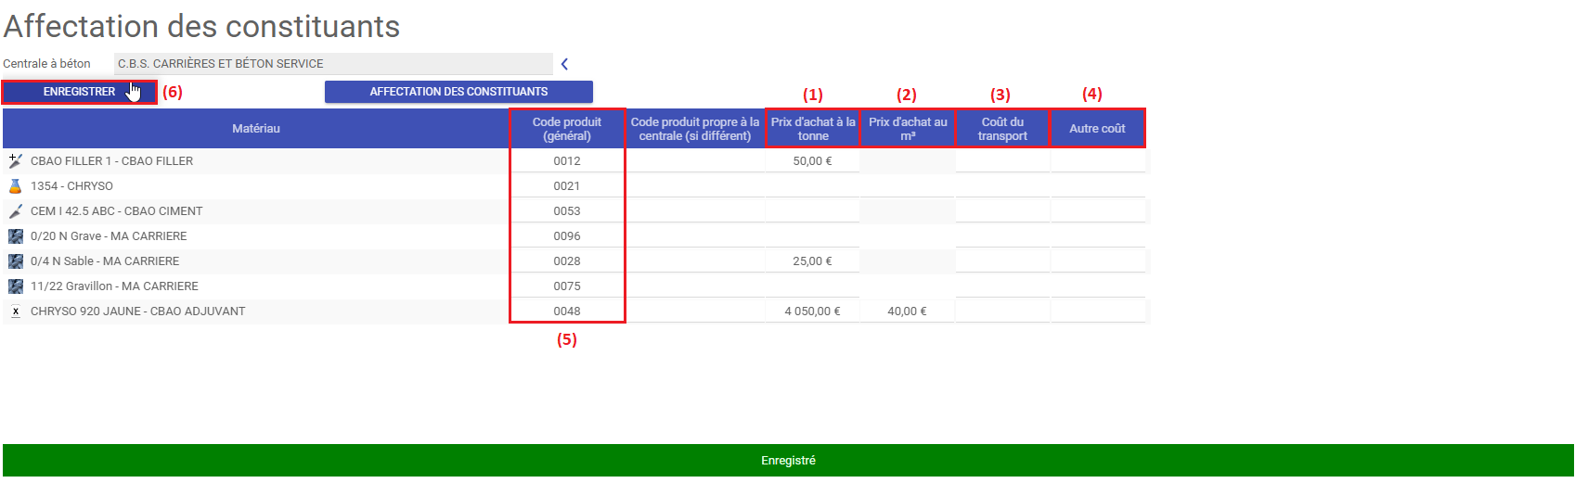The height and width of the screenshot is (483, 1575).
Task: Select row 0/4 N Sable - MA CARRIERE
Action: [x=575, y=261]
